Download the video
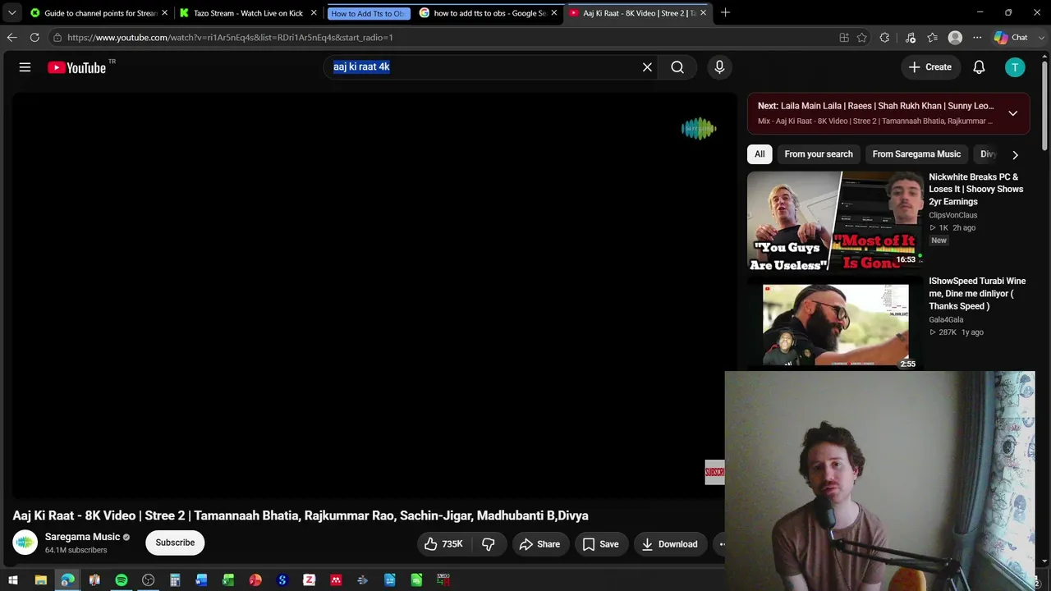Screen dimensions: 1051x591 pyautogui.click(x=669, y=544)
